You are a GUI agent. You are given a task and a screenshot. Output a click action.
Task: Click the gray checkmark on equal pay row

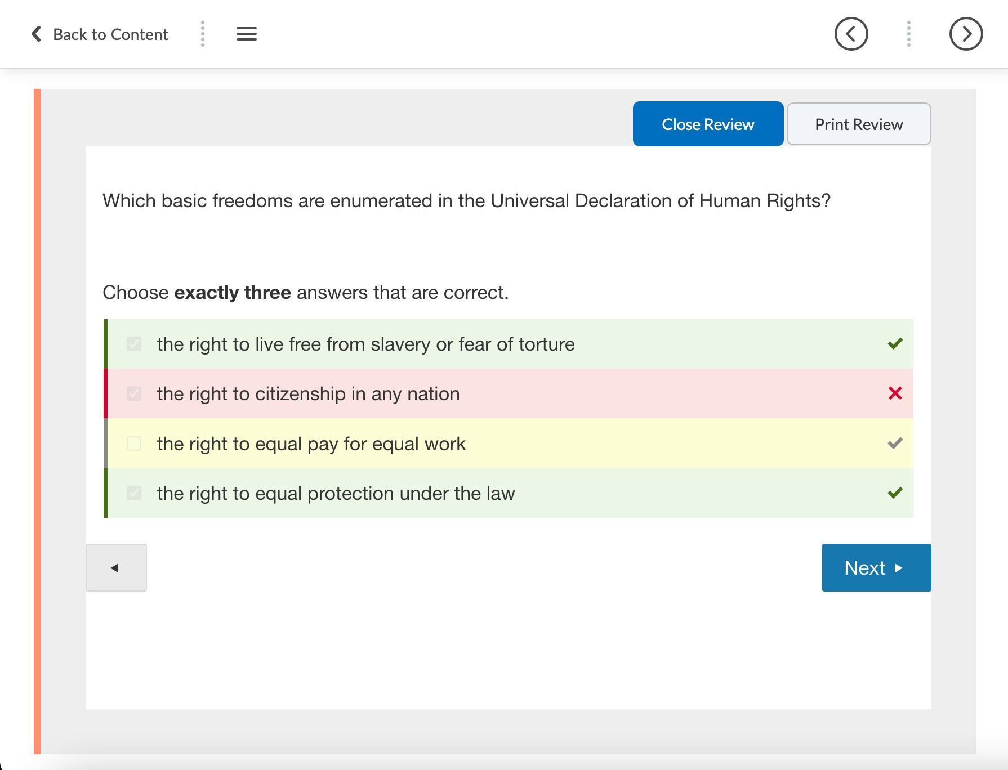[894, 444]
